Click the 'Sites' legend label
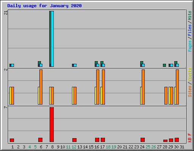 (189, 91)
